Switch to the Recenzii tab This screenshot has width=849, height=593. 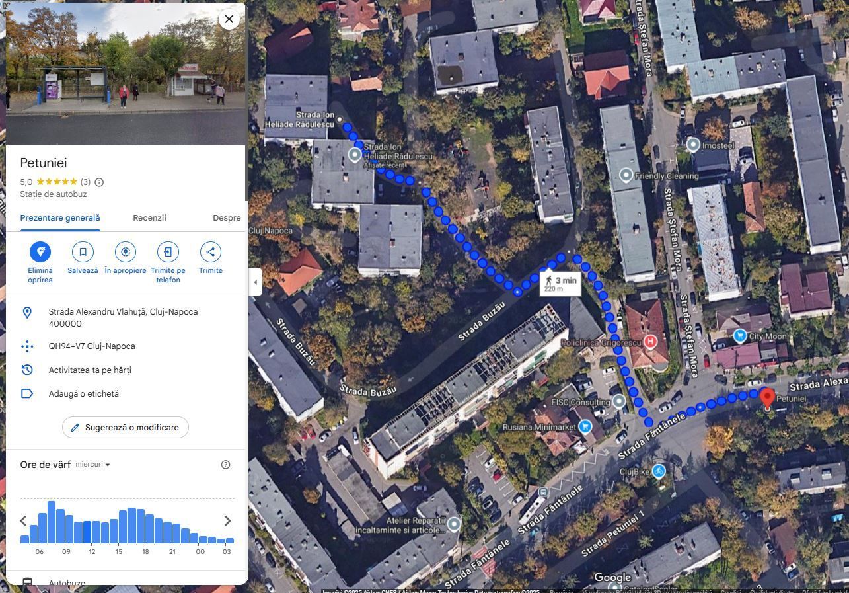149,218
